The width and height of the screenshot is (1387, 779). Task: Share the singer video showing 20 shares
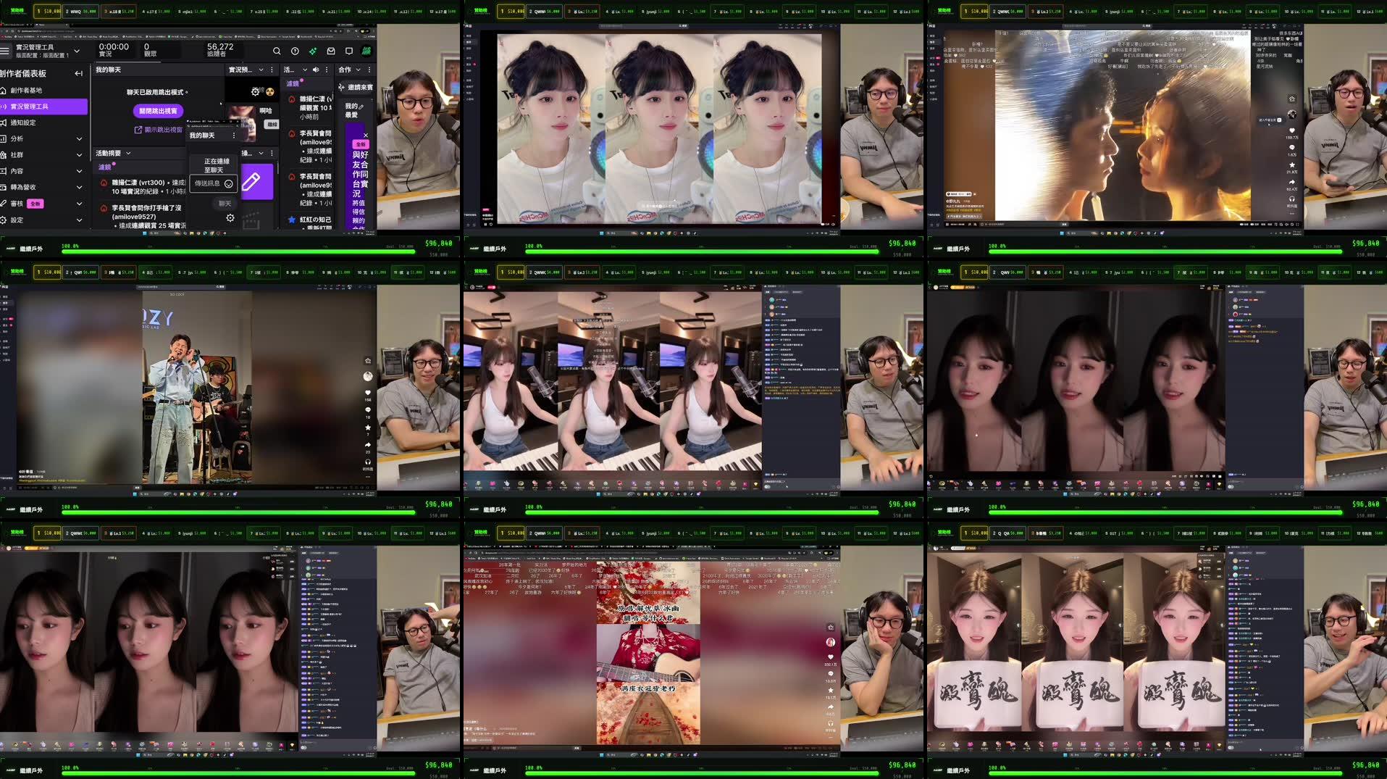368,445
